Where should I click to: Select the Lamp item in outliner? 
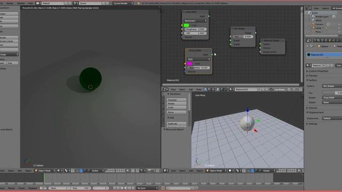318,28
